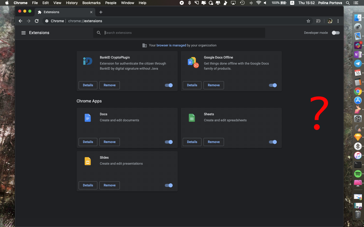The image size is (364, 227).
Task: Open the Wi-Fi menu bar icon
Action: pyautogui.click(x=259, y=3)
